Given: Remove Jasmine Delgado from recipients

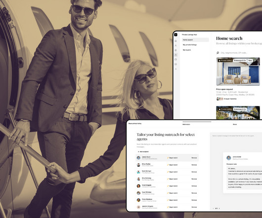Looking at the screenshot, I should click(194, 207).
